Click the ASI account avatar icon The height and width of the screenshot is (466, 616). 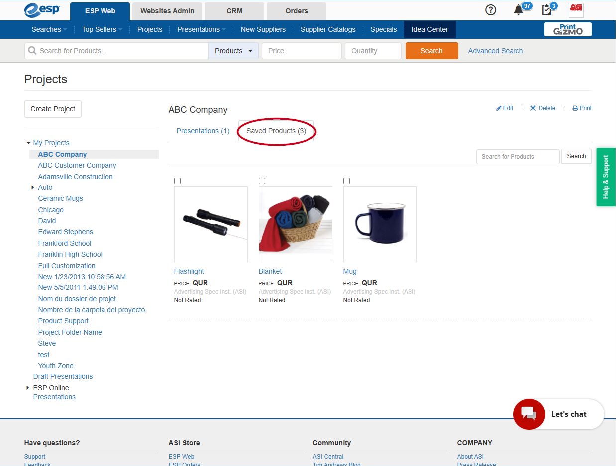coord(576,10)
